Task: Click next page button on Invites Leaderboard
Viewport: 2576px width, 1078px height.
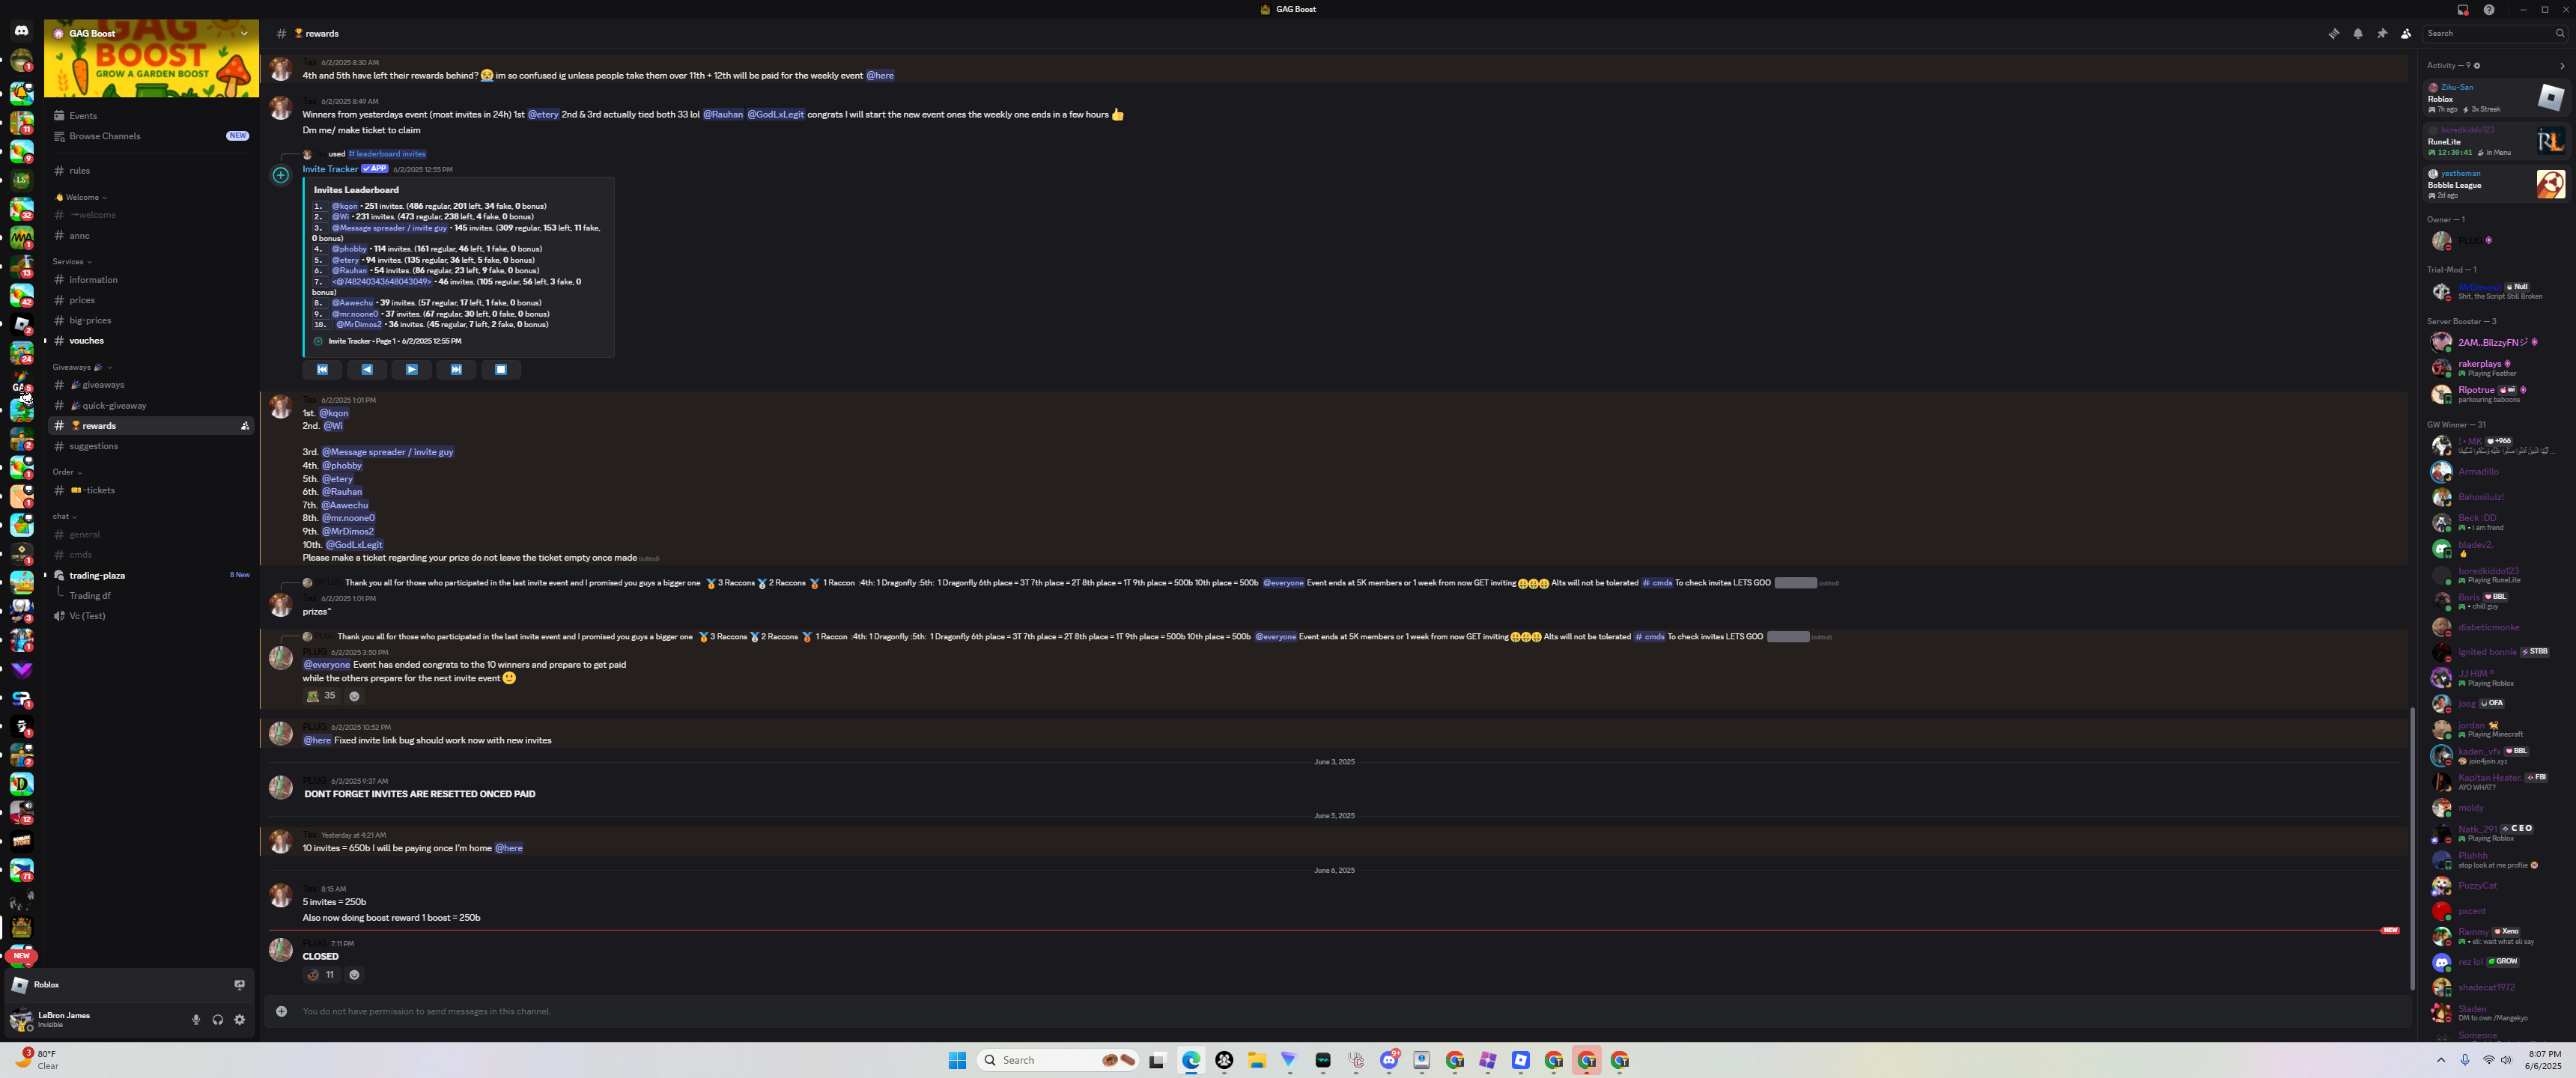Action: pos(411,370)
